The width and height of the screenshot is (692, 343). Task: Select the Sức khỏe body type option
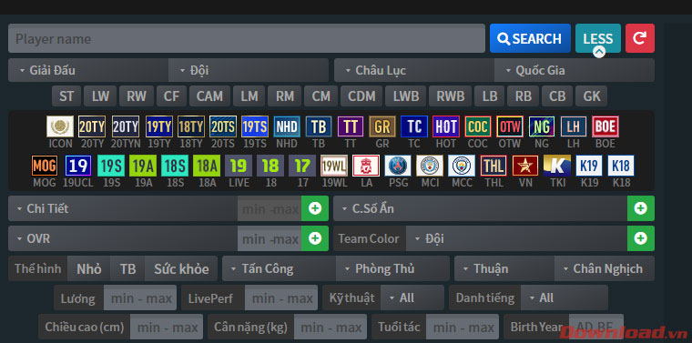tap(181, 268)
